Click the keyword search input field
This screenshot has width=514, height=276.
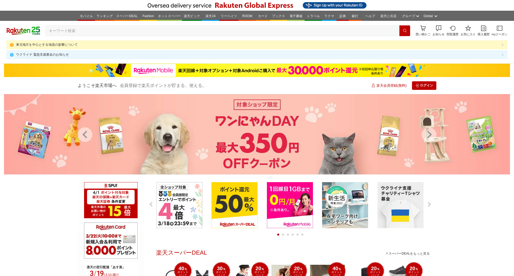pyautogui.click(x=222, y=31)
